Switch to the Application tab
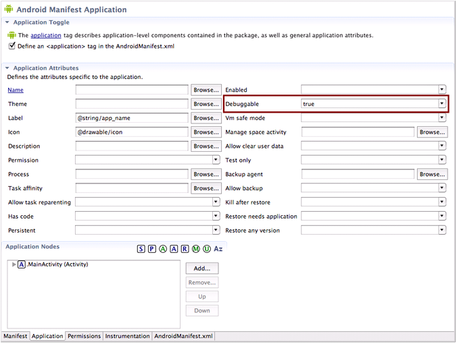The height and width of the screenshot is (344, 457). click(47, 337)
